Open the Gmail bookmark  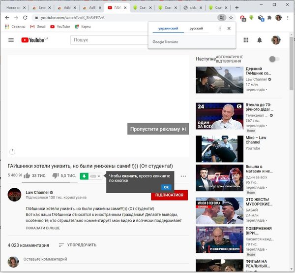point(38,27)
